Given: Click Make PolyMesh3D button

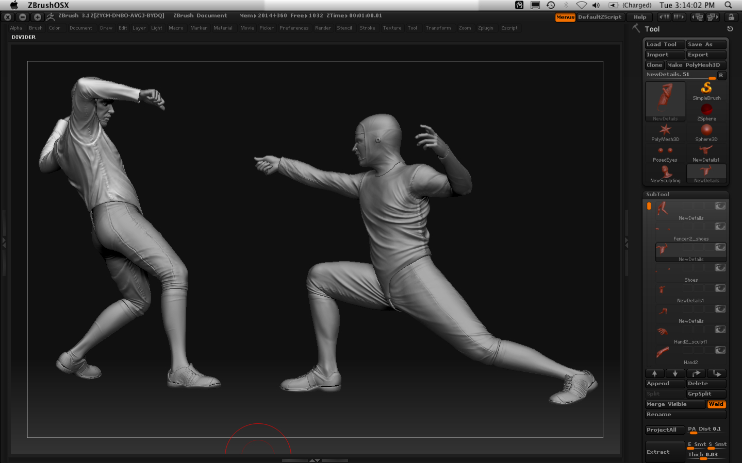Looking at the screenshot, I should coord(696,65).
